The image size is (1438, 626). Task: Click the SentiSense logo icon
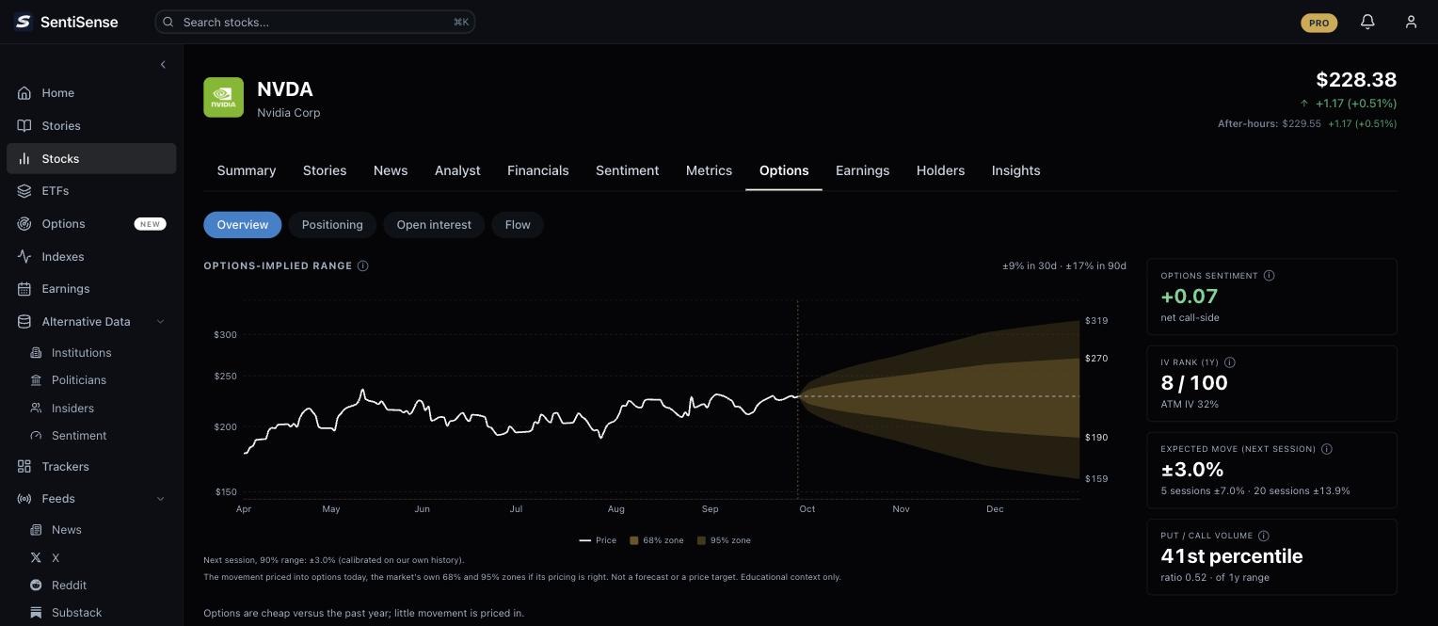pos(24,22)
